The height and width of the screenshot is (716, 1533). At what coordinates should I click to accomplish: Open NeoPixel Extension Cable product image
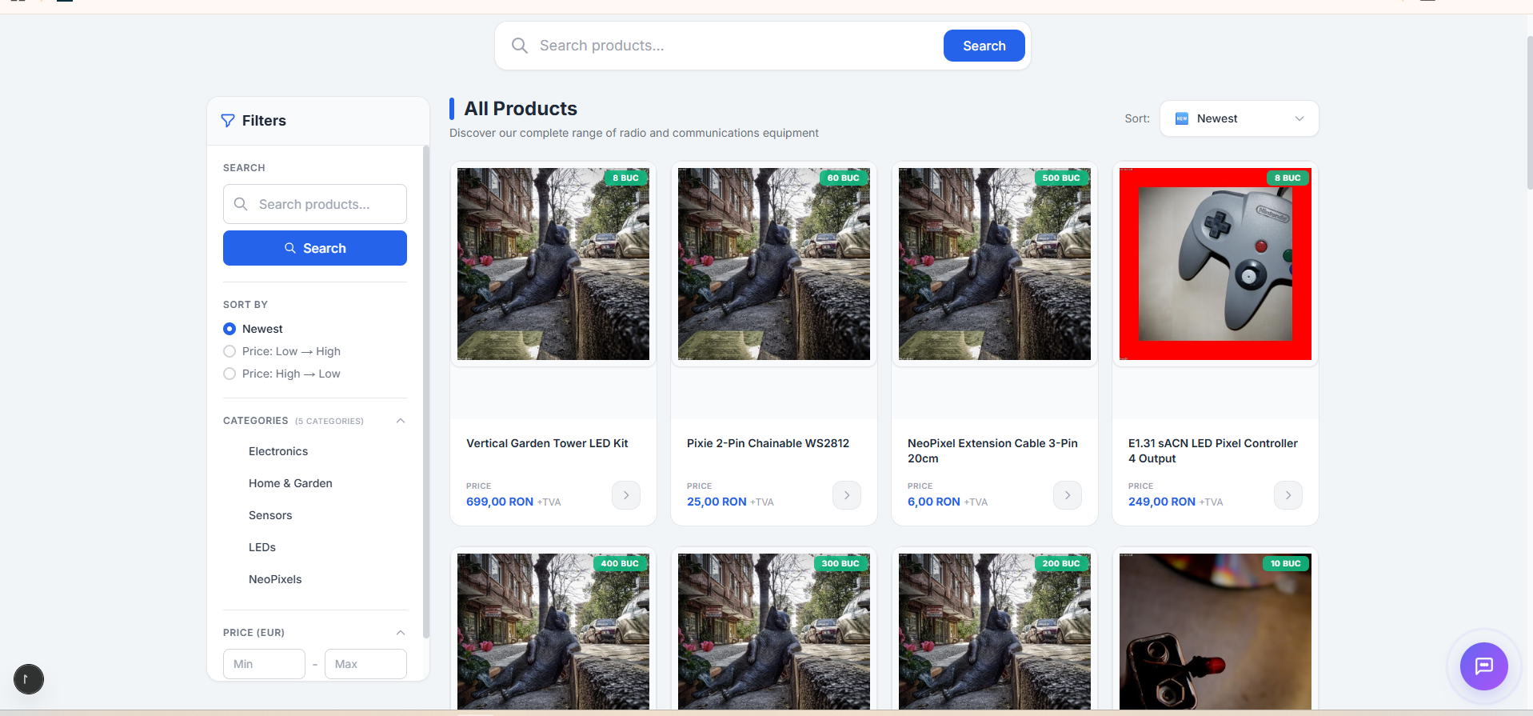coord(995,264)
